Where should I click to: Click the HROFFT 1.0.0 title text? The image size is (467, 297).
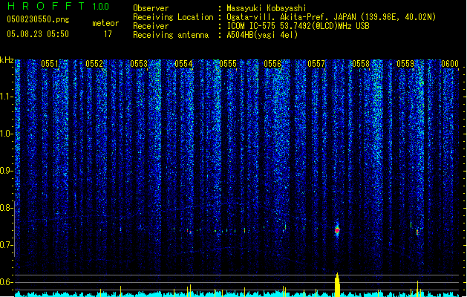pos(58,6)
